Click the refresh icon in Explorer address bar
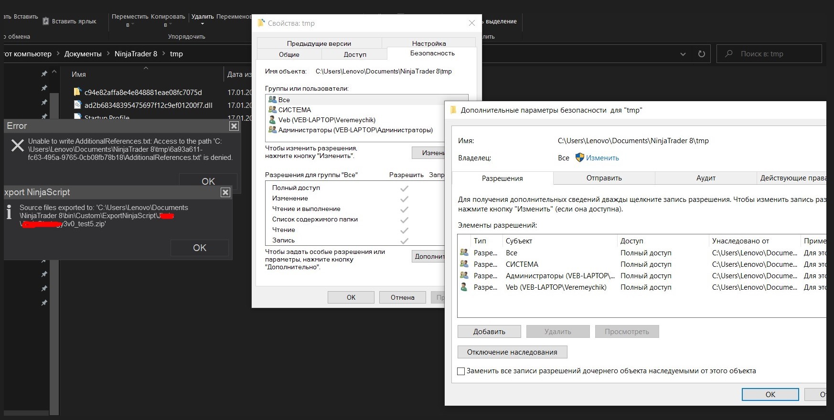 pyautogui.click(x=701, y=54)
